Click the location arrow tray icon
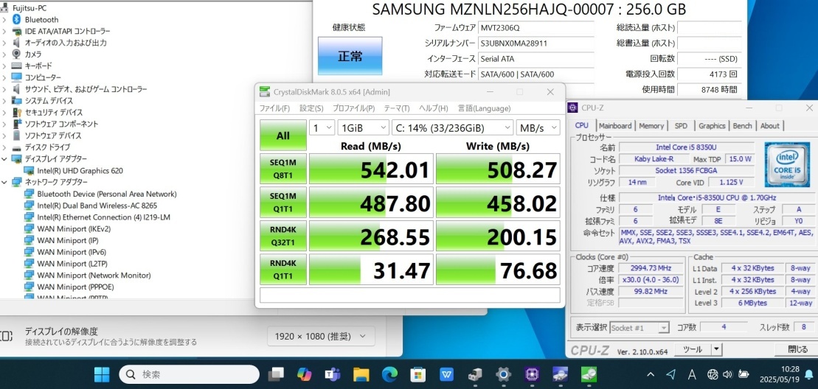This screenshot has width=818, height=389. pyautogui.click(x=671, y=374)
